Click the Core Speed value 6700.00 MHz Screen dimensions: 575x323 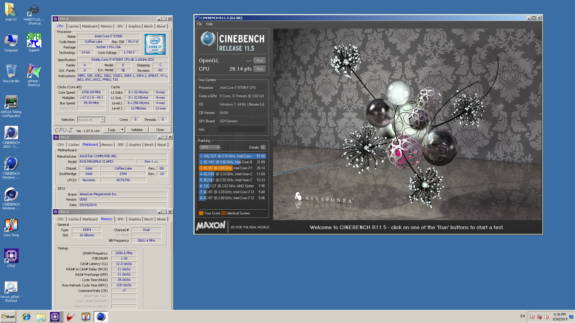pos(91,92)
